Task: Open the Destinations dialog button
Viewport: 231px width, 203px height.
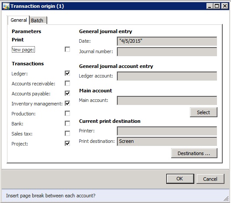Action: click(x=194, y=153)
